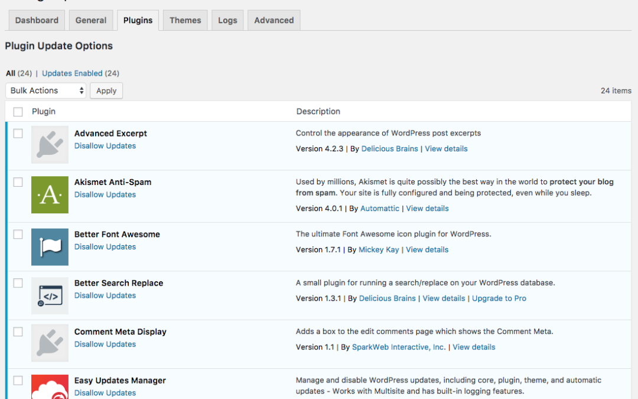Open the Mickey Kay author link
The height and width of the screenshot is (399, 638).
379,249
